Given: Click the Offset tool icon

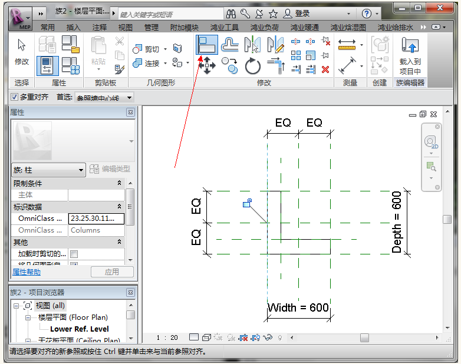Looking at the screenshot, I should [x=230, y=45].
